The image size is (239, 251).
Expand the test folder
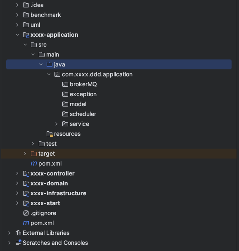(33, 144)
